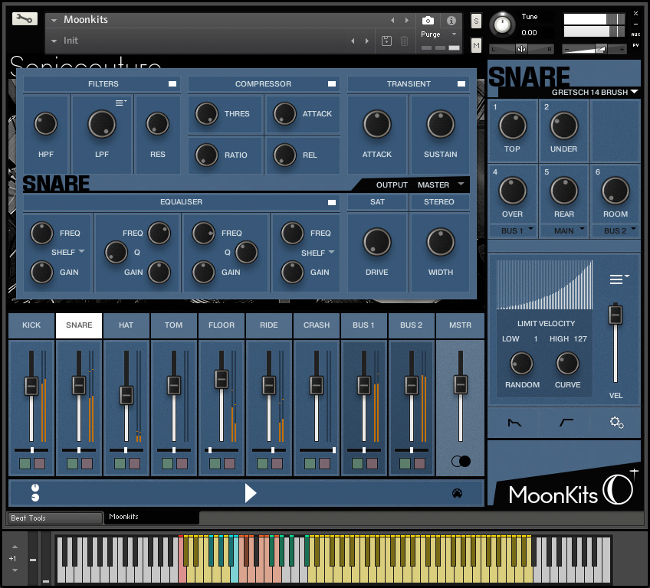The width and height of the screenshot is (650, 588).
Task: Toggle the green solo square on HAT channel
Action: point(120,463)
